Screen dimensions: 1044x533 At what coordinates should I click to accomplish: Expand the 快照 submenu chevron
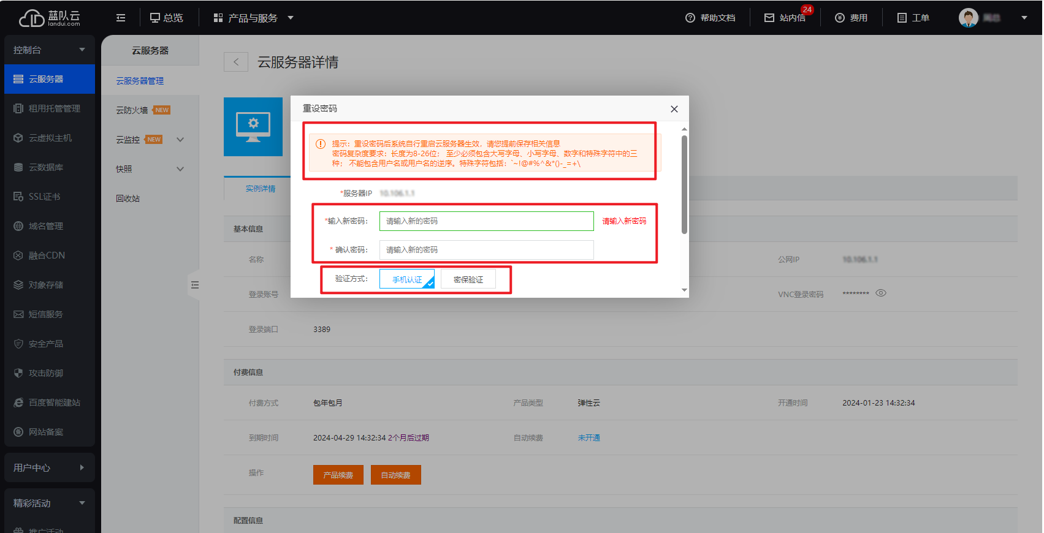coord(180,169)
